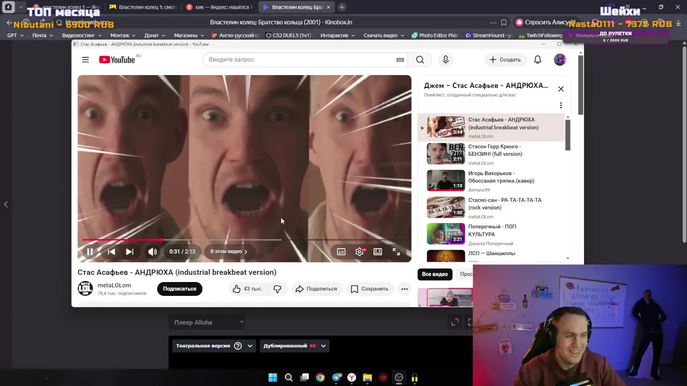The width and height of the screenshot is (687, 386).
Task: Open the player settings gear
Action: [360, 251]
